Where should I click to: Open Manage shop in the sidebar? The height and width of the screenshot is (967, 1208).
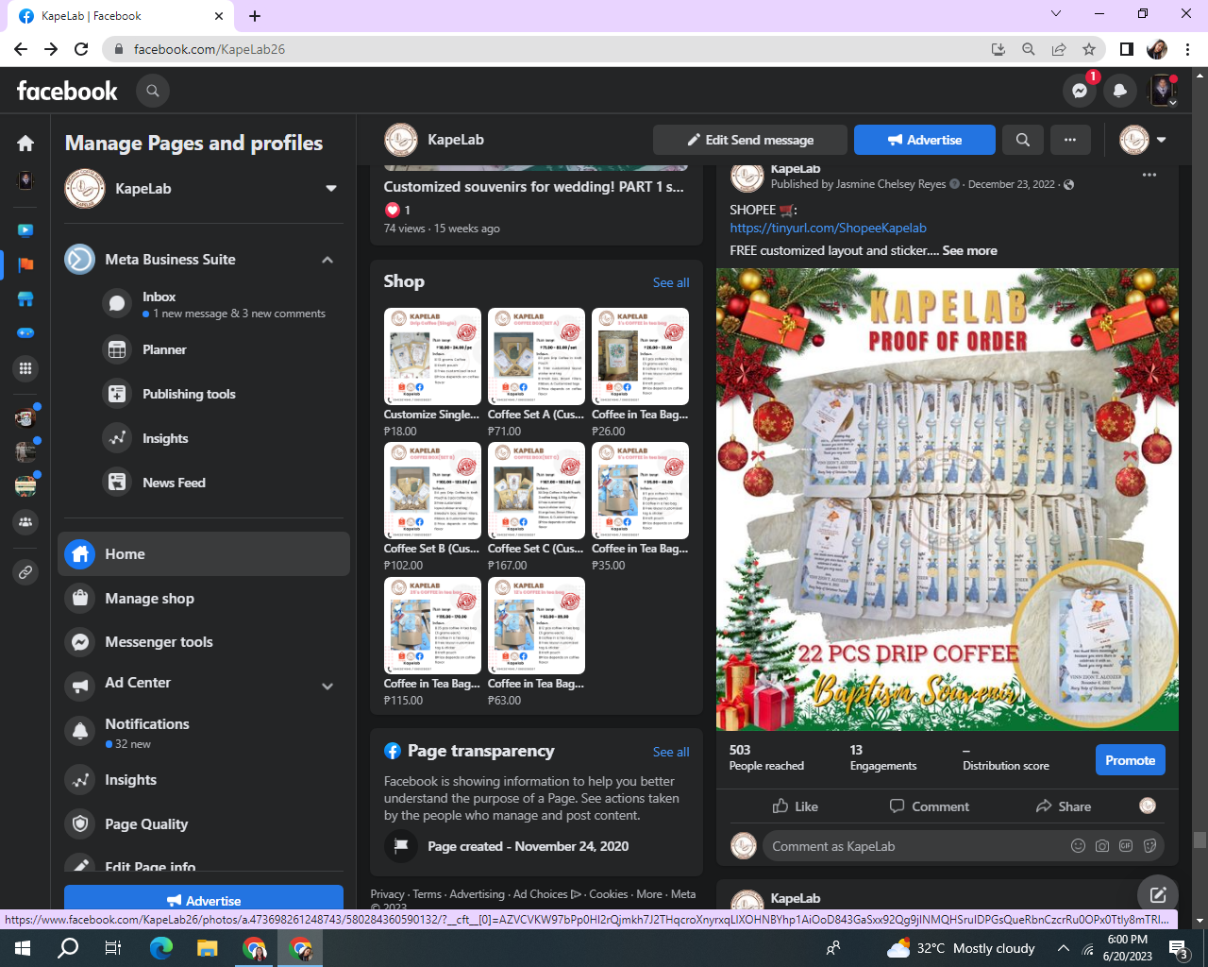pyautogui.click(x=204, y=598)
